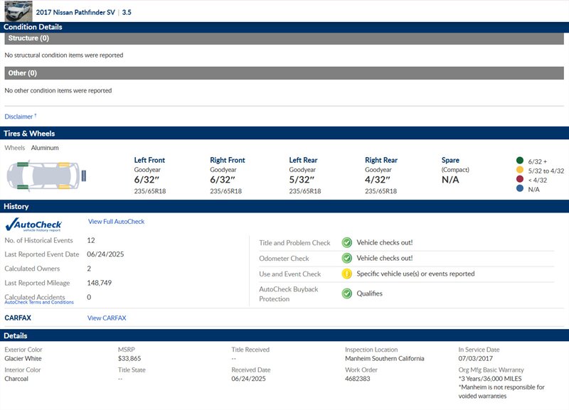Click the Glacier White exterior color value
Image resolution: width=569 pixels, height=410 pixels.
coord(23,359)
